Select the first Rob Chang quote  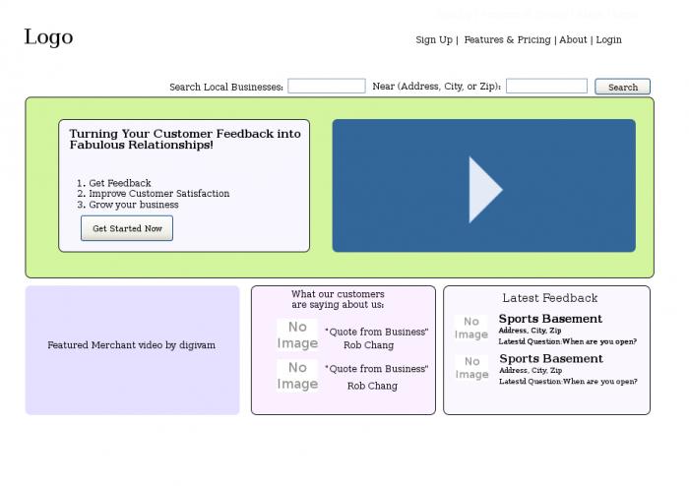[377, 332]
